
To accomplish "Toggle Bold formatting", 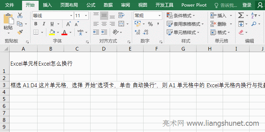I will pos(36,24).
